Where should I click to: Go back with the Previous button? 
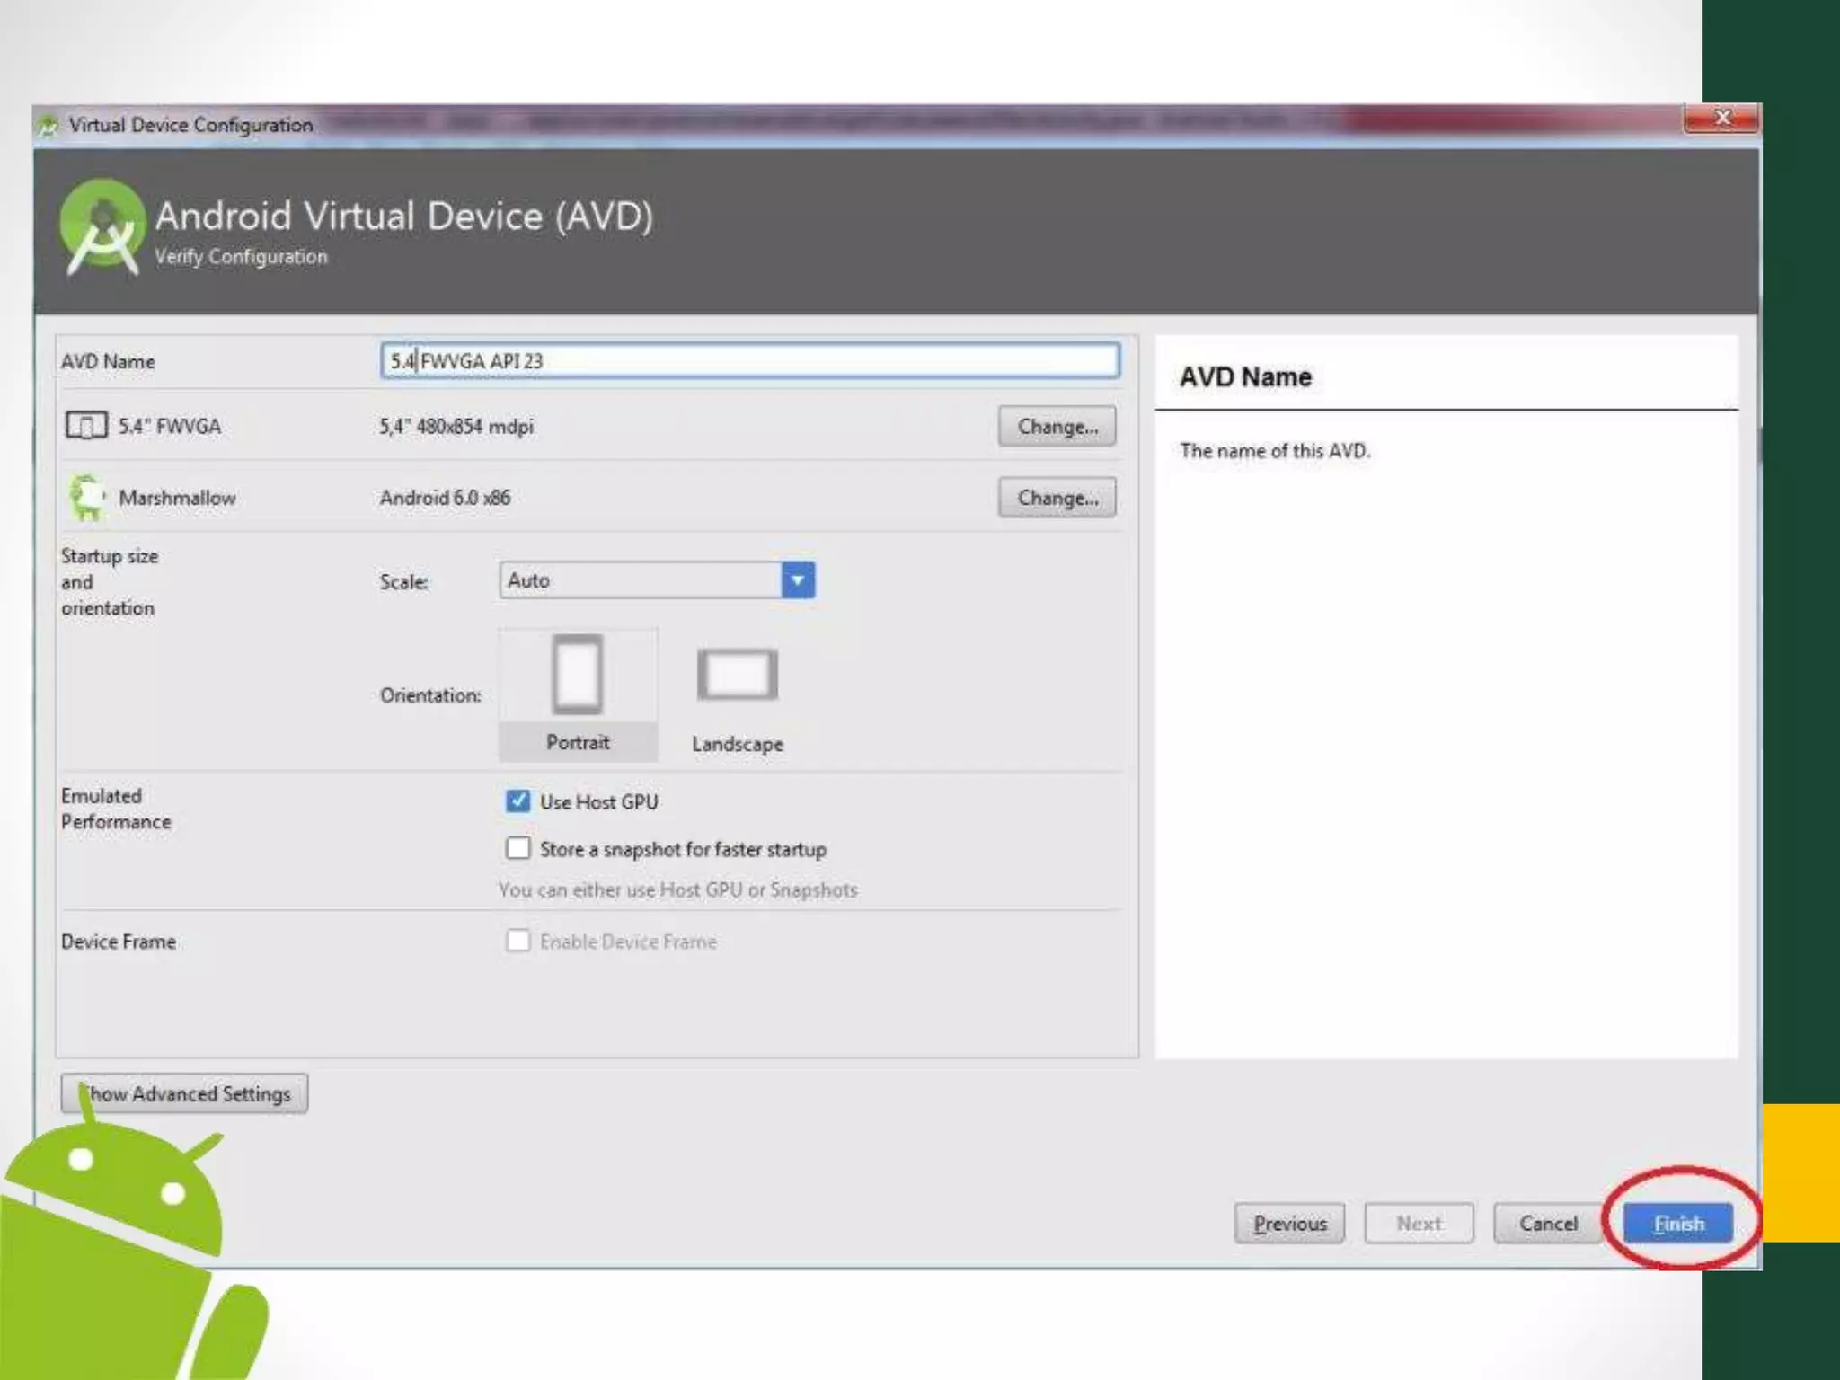point(1289,1223)
